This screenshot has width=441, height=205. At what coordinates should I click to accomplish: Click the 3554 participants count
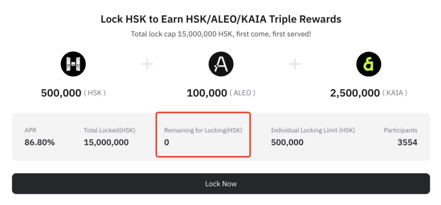pos(407,143)
